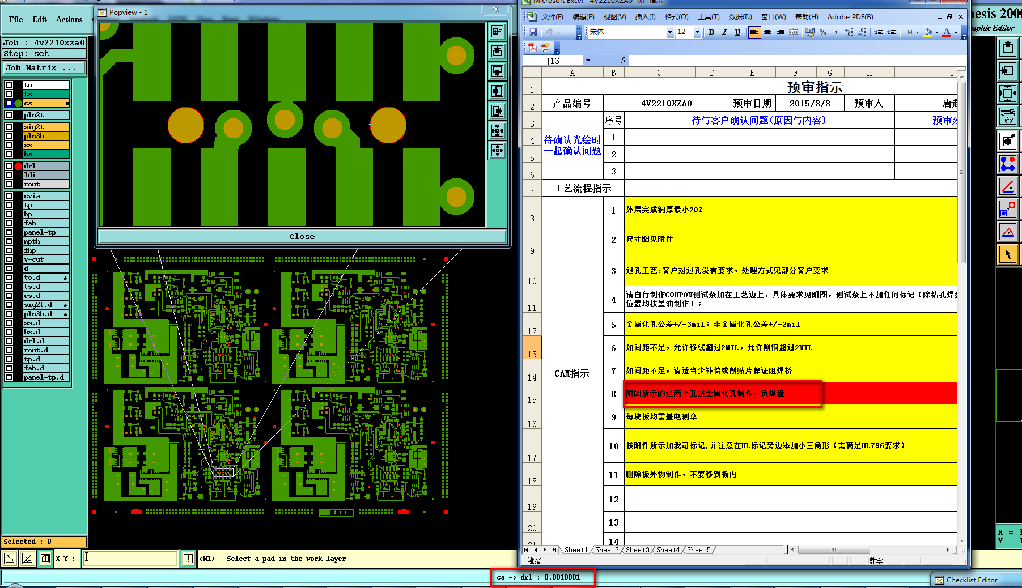Screen dimensions: 1022x588
Task: Click the Excel horizontal scrollbar
Action: (x=869, y=549)
